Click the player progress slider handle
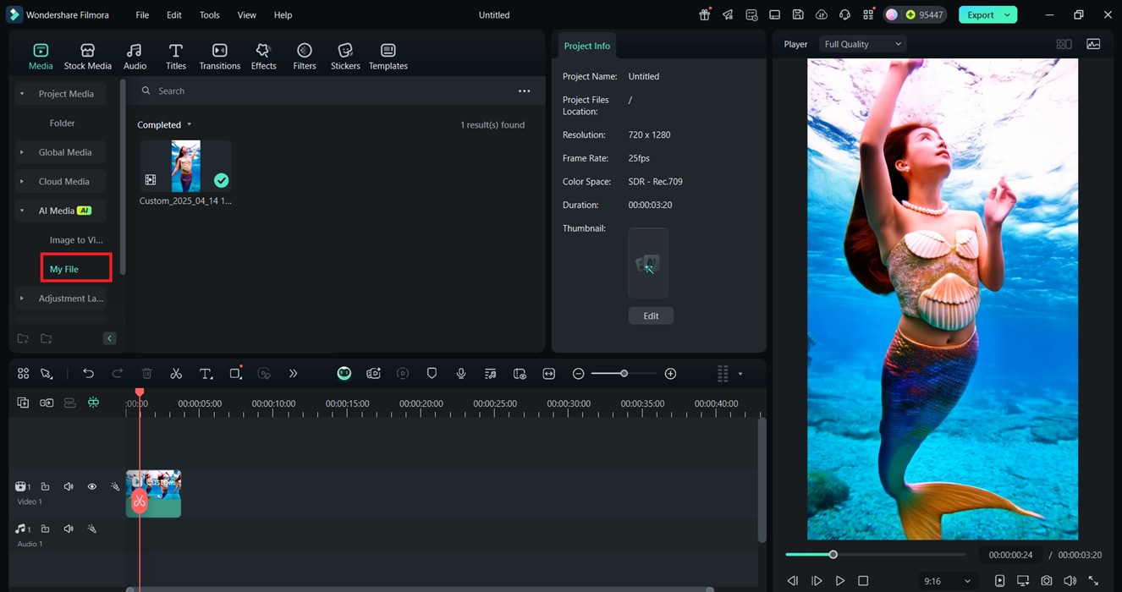Viewport: 1122px width, 592px height. (833, 555)
